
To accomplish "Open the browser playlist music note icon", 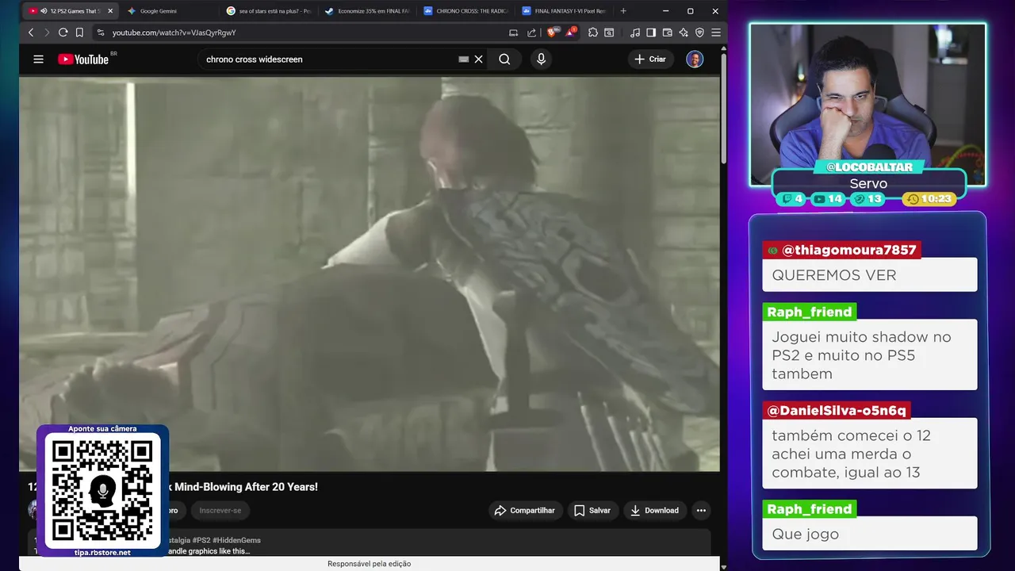I will (634, 33).
